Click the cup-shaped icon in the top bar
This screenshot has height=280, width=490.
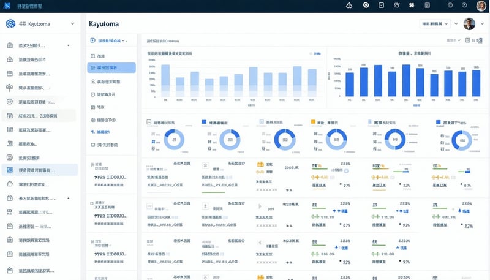coord(396,5)
